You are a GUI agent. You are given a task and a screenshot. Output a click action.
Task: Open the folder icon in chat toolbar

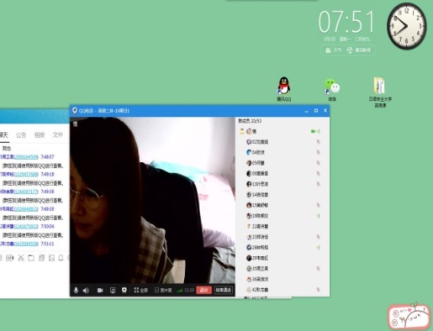(31, 258)
